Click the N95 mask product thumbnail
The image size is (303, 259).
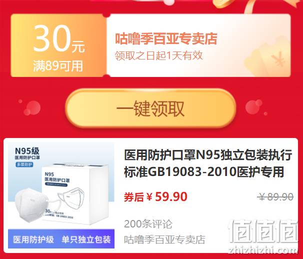coord(61,195)
